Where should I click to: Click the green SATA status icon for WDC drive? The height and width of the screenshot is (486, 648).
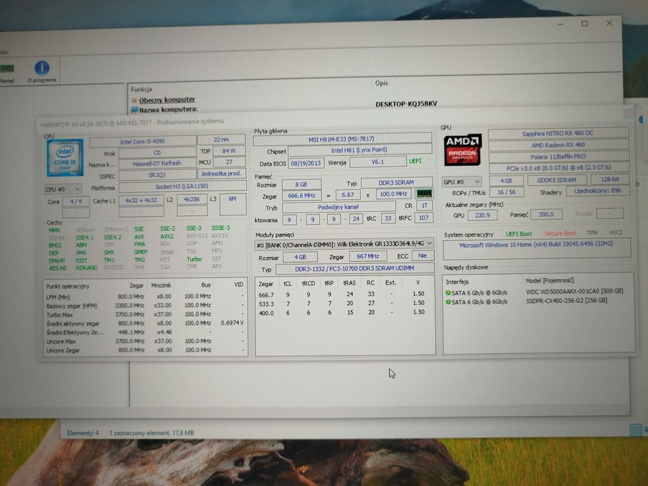448,292
